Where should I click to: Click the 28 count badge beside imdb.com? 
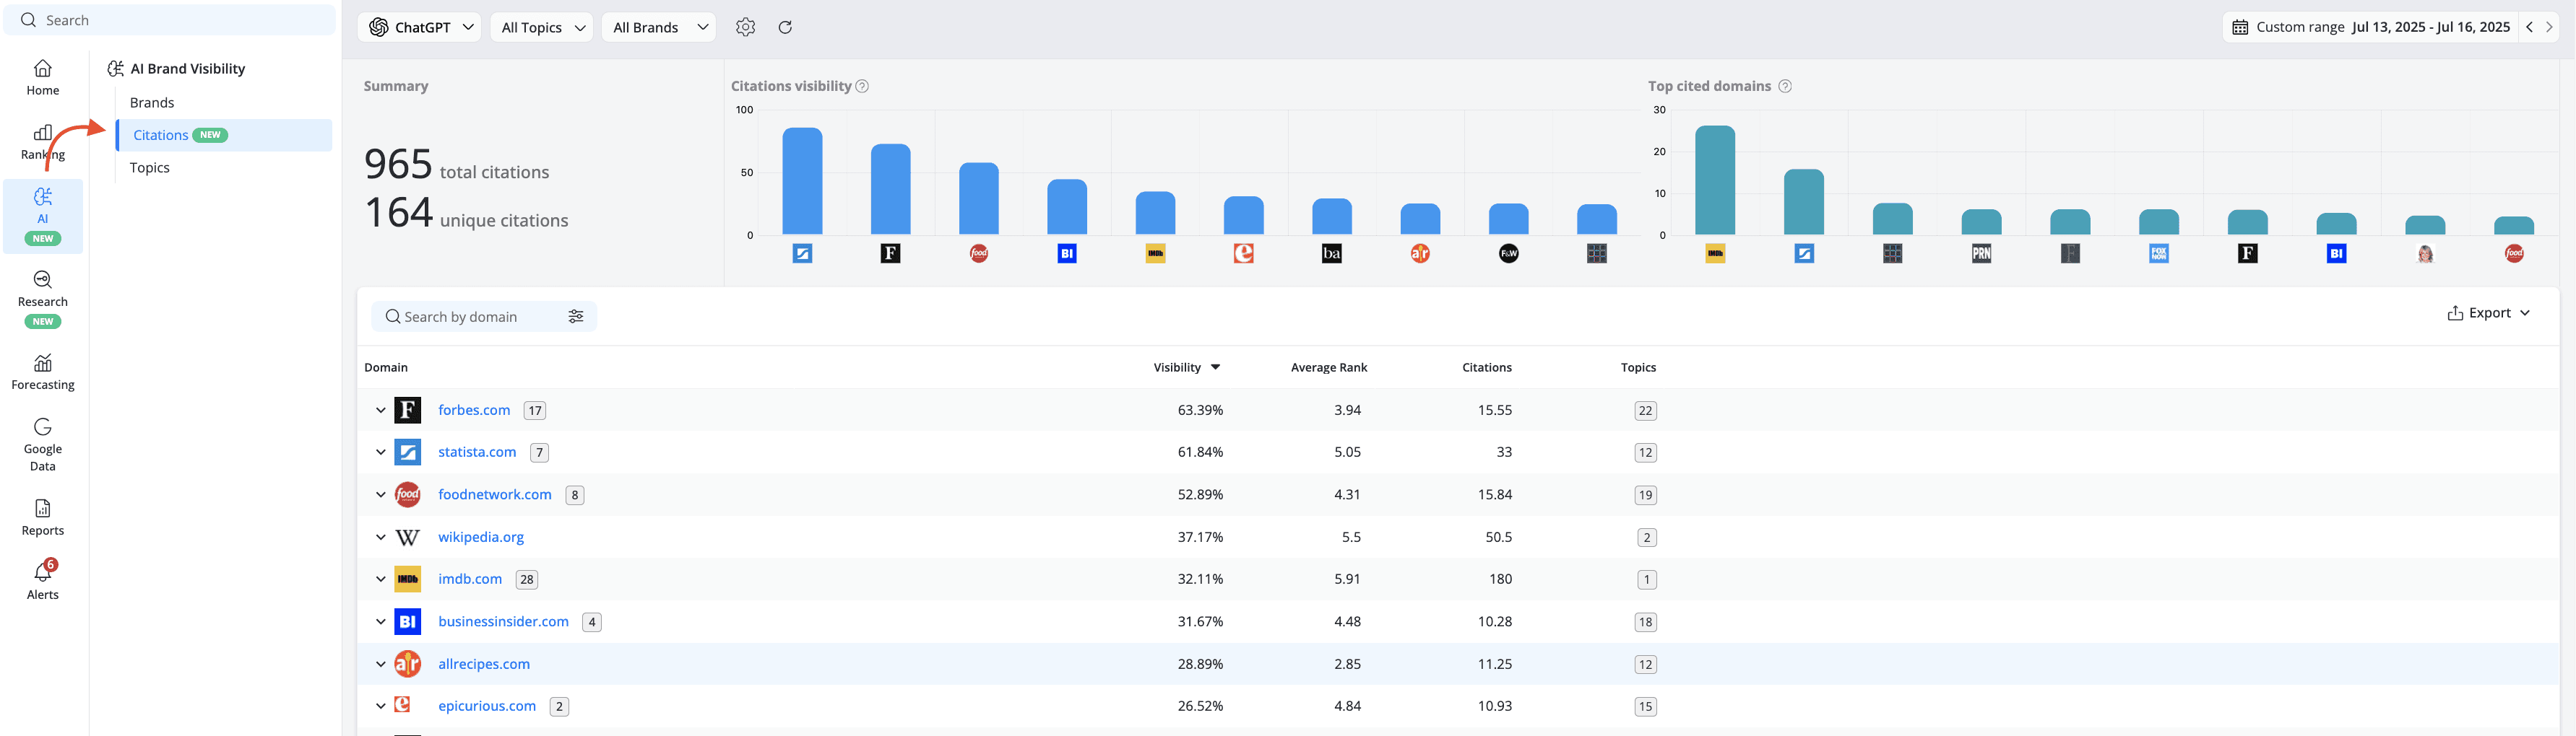[527, 579]
